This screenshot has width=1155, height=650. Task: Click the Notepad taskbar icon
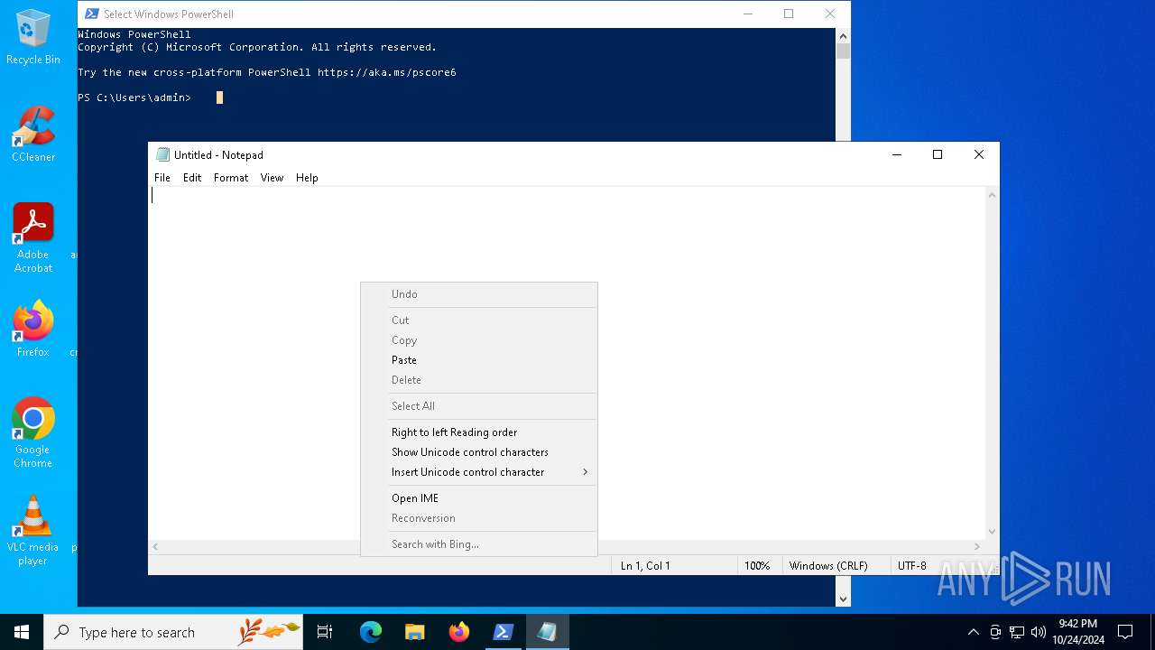tap(548, 632)
